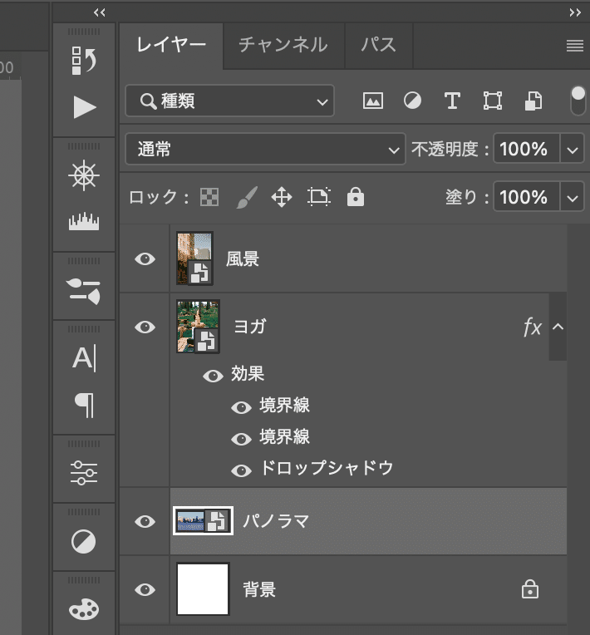Viewport: 590px width, 635px height.
Task: Collapse the ヨガ layer effects list
Action: click(558, 327)
